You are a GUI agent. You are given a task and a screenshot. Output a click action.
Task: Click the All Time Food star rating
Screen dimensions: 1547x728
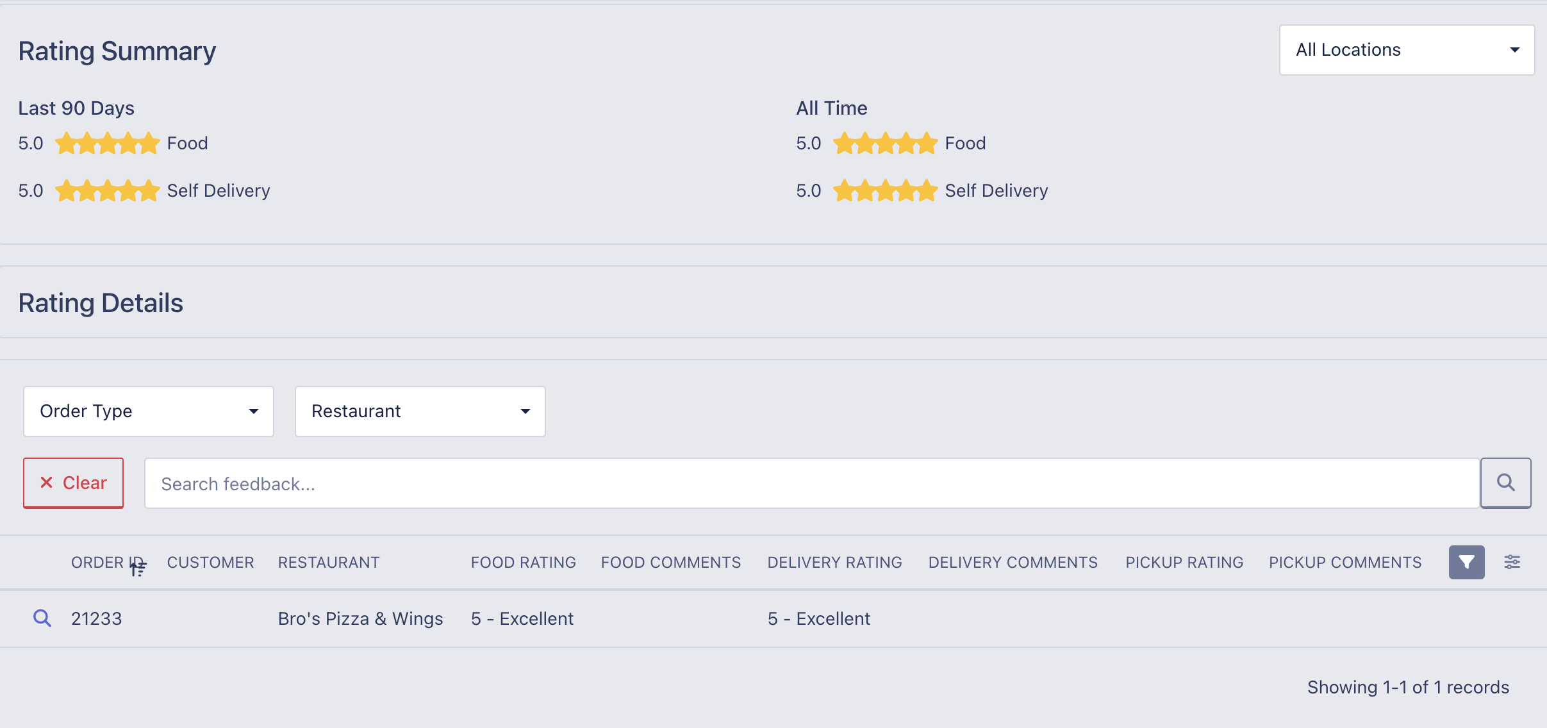tap(885, 143)
